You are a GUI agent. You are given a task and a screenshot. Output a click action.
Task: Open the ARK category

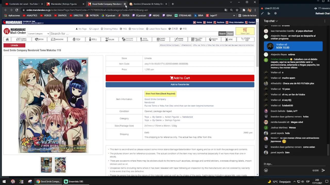[x=228, y=39]
